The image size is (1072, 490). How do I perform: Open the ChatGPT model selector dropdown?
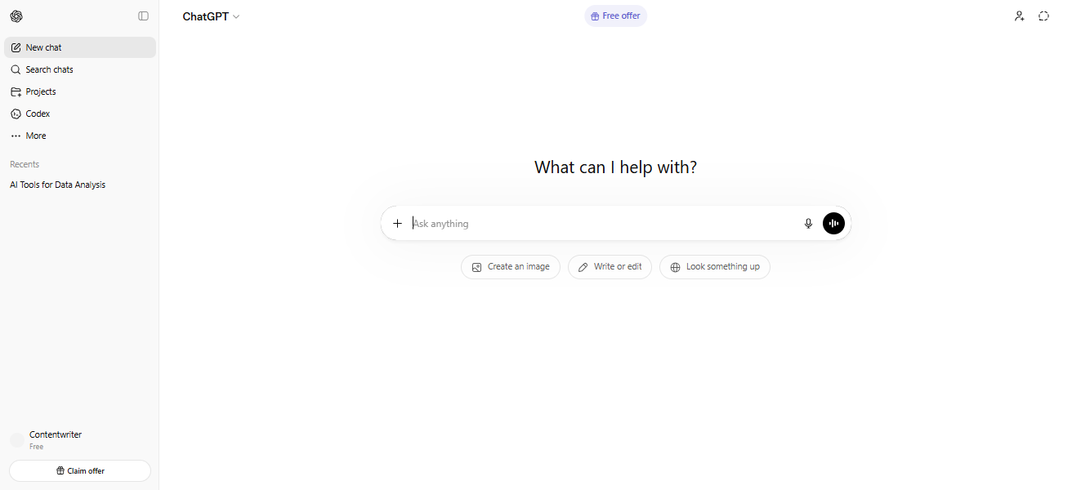(211, 16)
